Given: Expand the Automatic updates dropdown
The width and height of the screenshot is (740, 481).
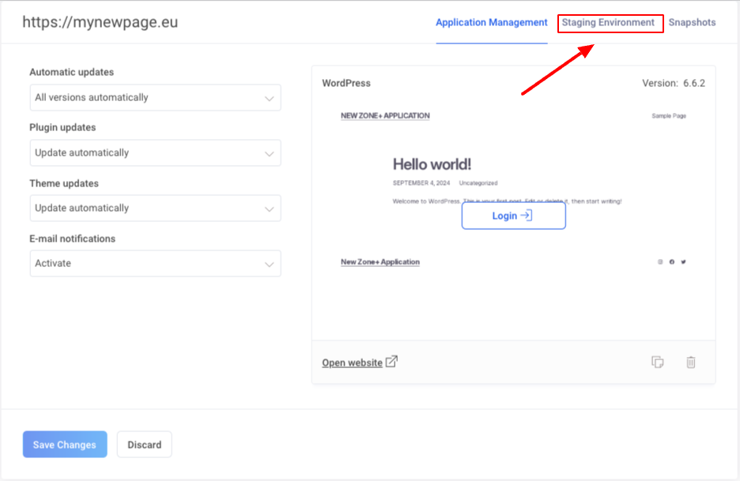Looking at the screenshot, I should pyautogui.click(x=155, y=98).
